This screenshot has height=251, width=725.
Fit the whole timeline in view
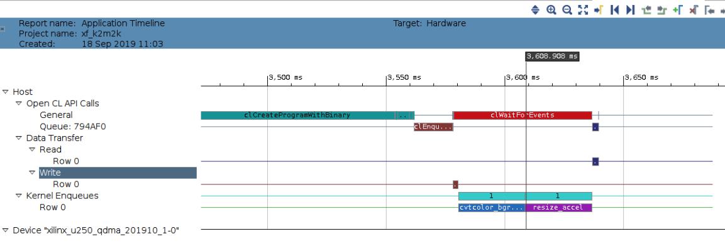coord(583,9)
